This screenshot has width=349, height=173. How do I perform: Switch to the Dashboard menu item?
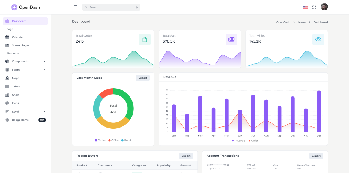click(x=19, y=21)
